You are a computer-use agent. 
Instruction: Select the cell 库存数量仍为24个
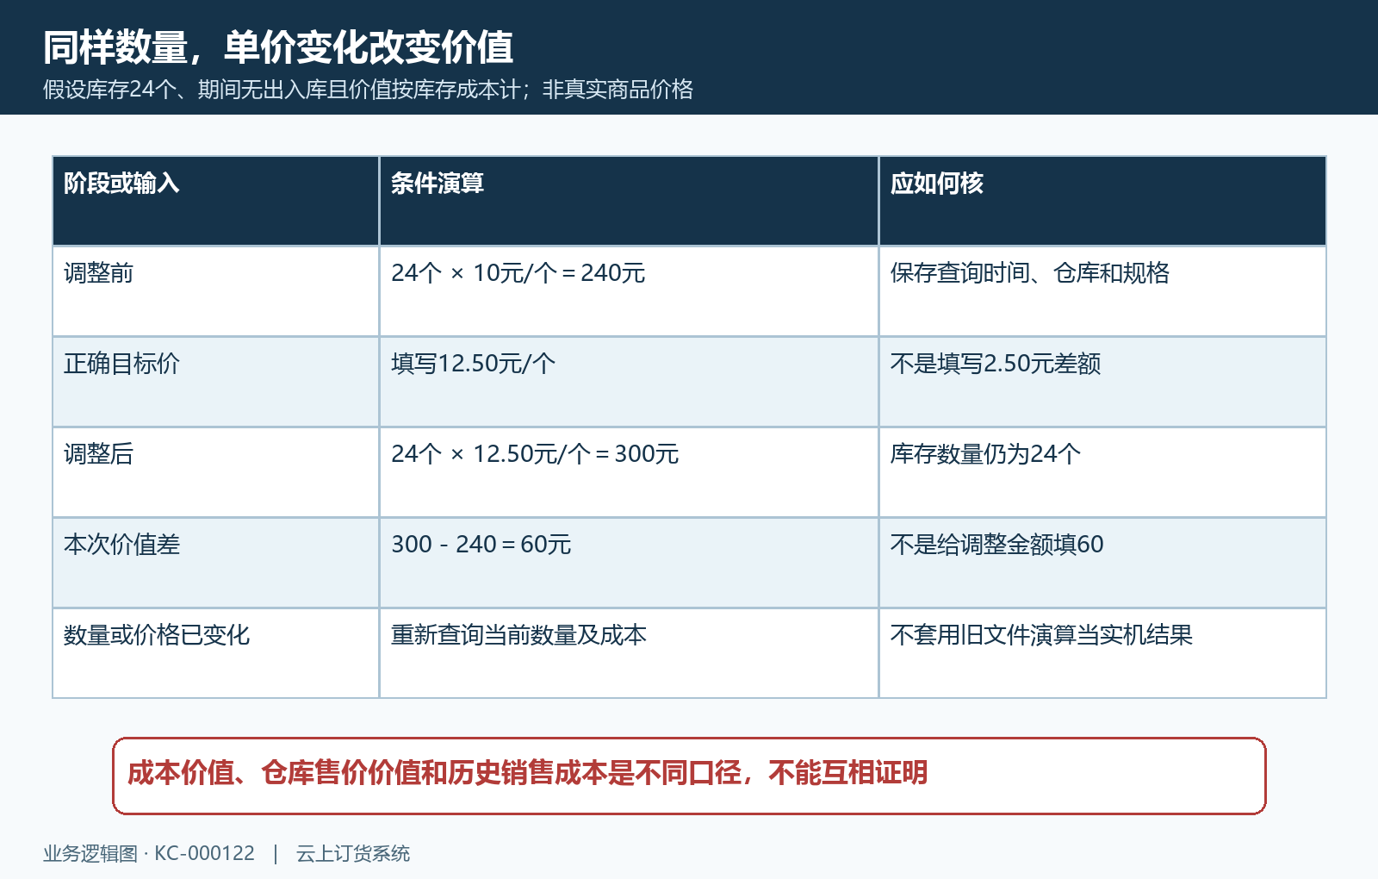[x=1102, y=472]
